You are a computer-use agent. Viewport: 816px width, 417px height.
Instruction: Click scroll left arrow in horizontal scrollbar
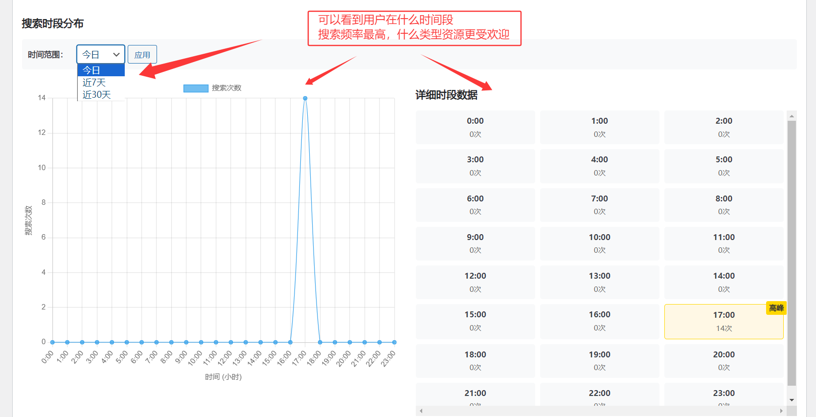(421, 411)
